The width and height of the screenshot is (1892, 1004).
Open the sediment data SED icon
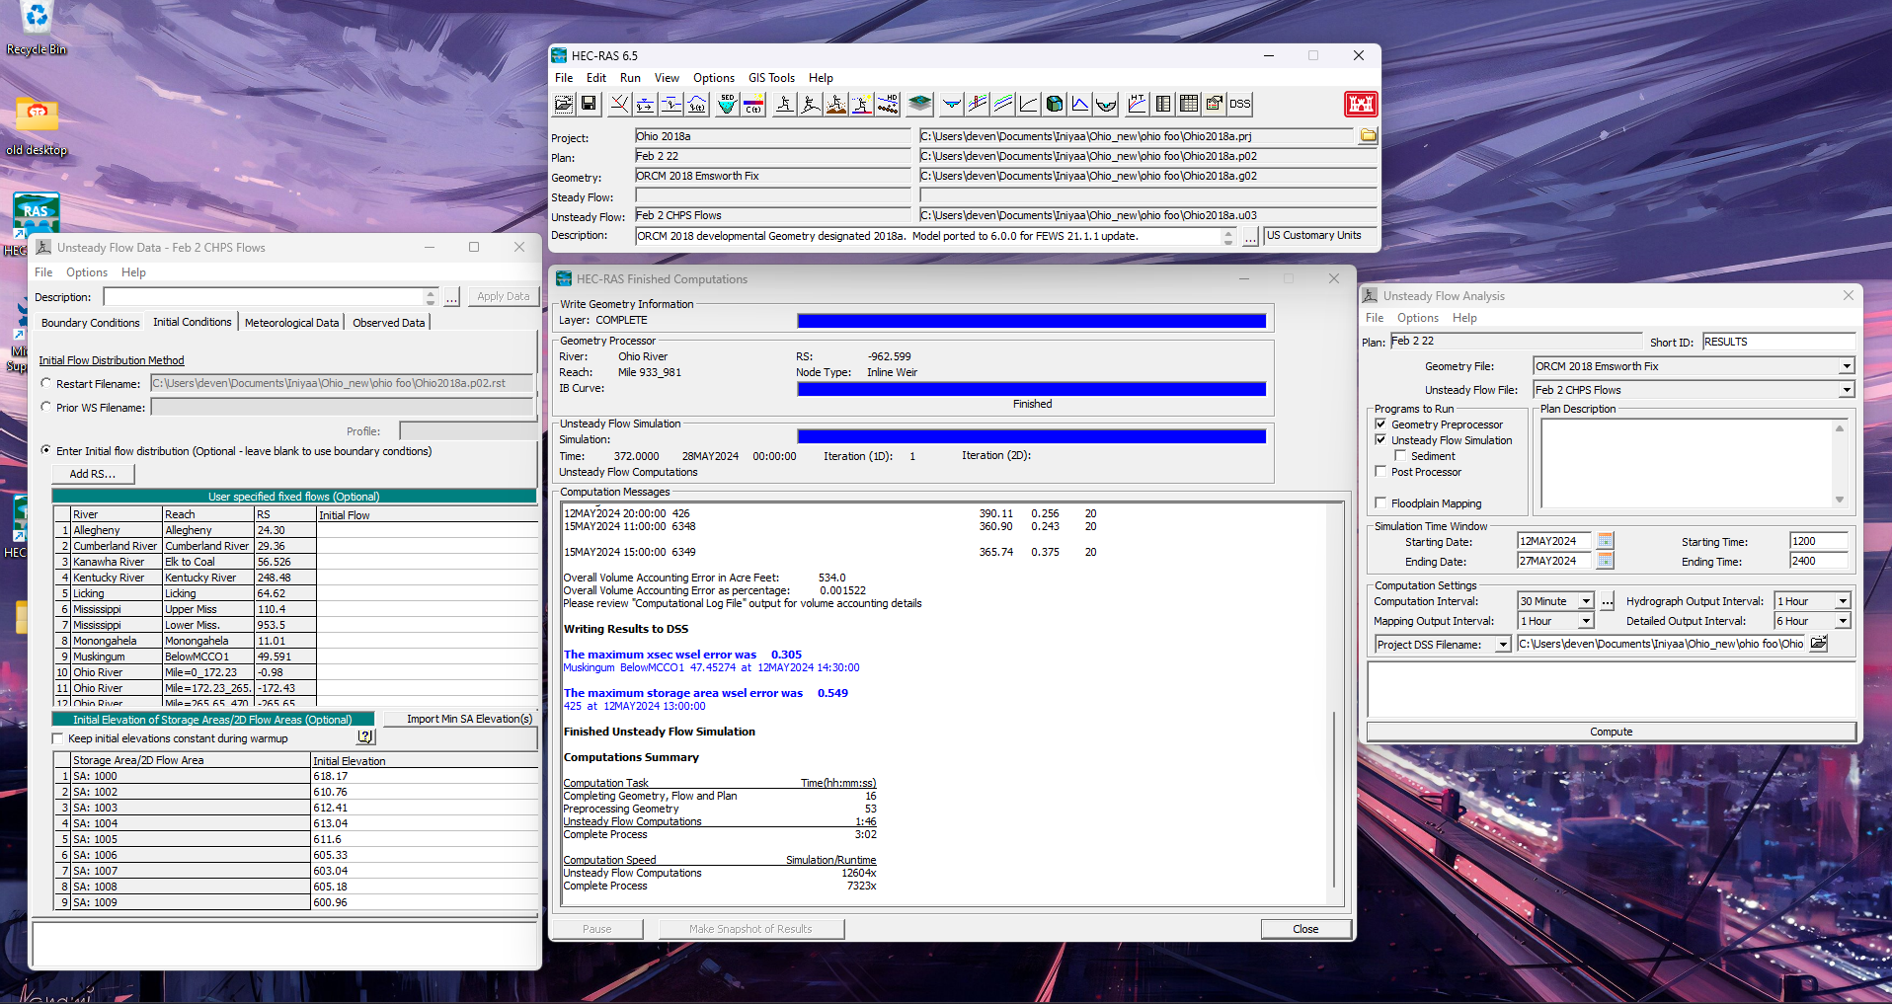coord(728,104)
